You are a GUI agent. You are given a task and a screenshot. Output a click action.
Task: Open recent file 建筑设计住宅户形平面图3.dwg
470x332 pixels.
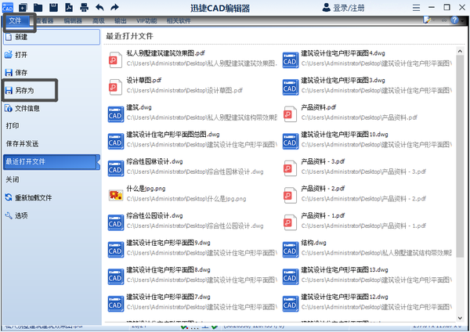367,85
